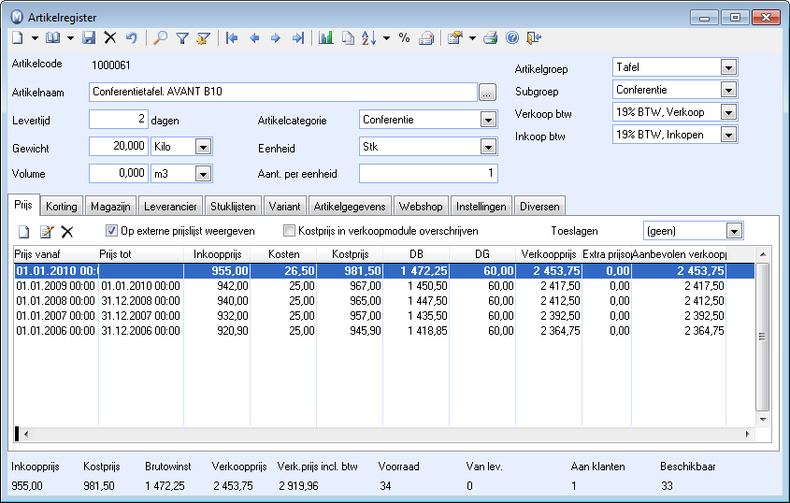The image size is (790, 503).
Task: Open the Verkoop btw dropdown
Action: click(x=728, y=113)
